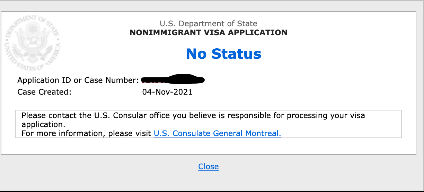
Task: Click the "NONIMMIGRANT VISA APPLICATION" title
Action: pos(209,33)
